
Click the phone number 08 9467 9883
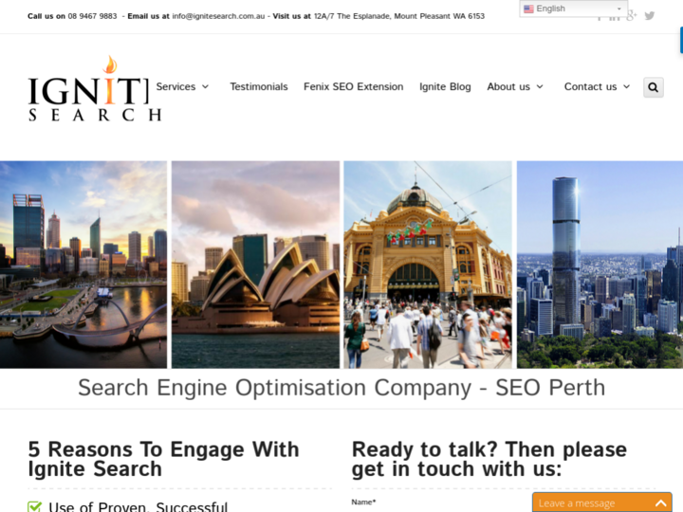point(92,16)
